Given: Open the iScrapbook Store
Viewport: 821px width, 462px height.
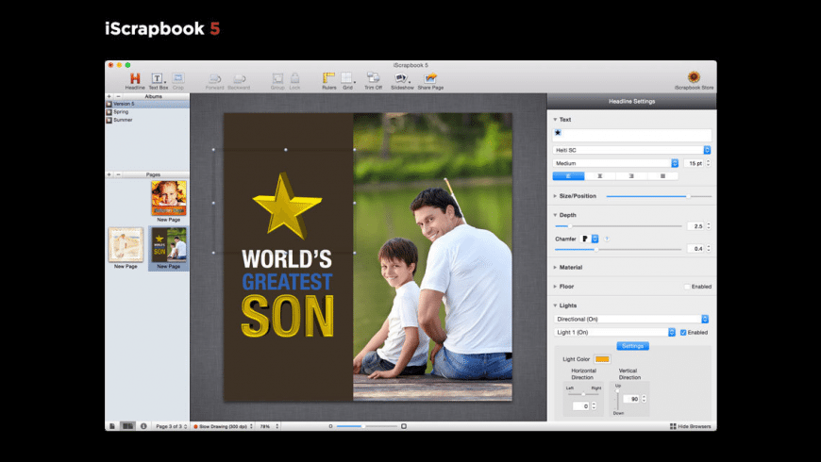Looking at the screenshot, I should 694,78.
